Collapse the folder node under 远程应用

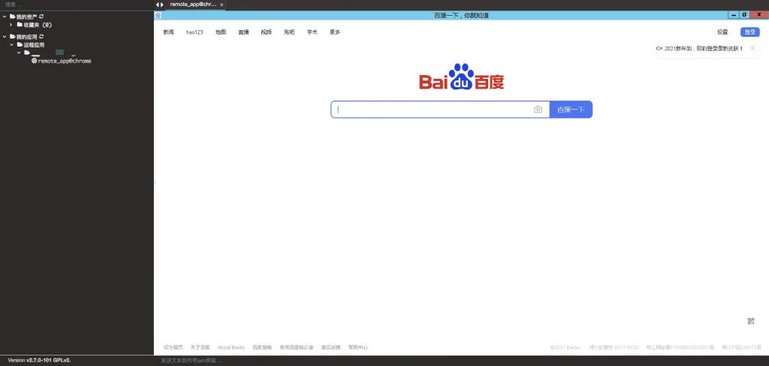pos(19,53)
